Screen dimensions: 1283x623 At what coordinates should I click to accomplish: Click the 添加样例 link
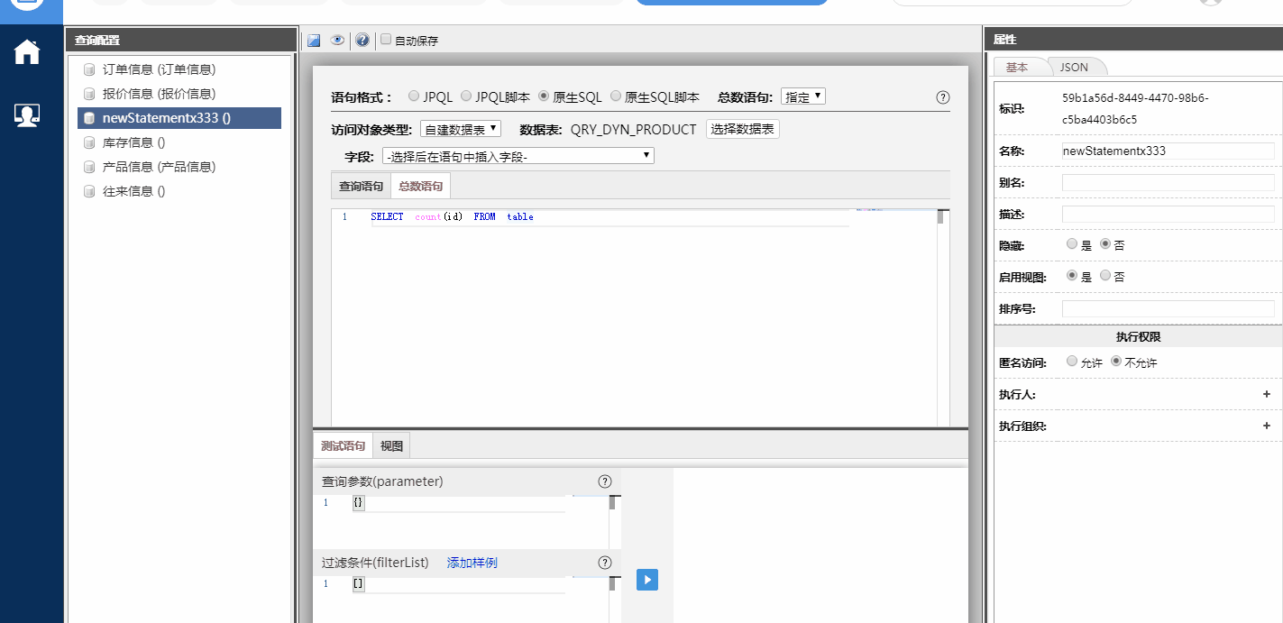coord(472,563)
